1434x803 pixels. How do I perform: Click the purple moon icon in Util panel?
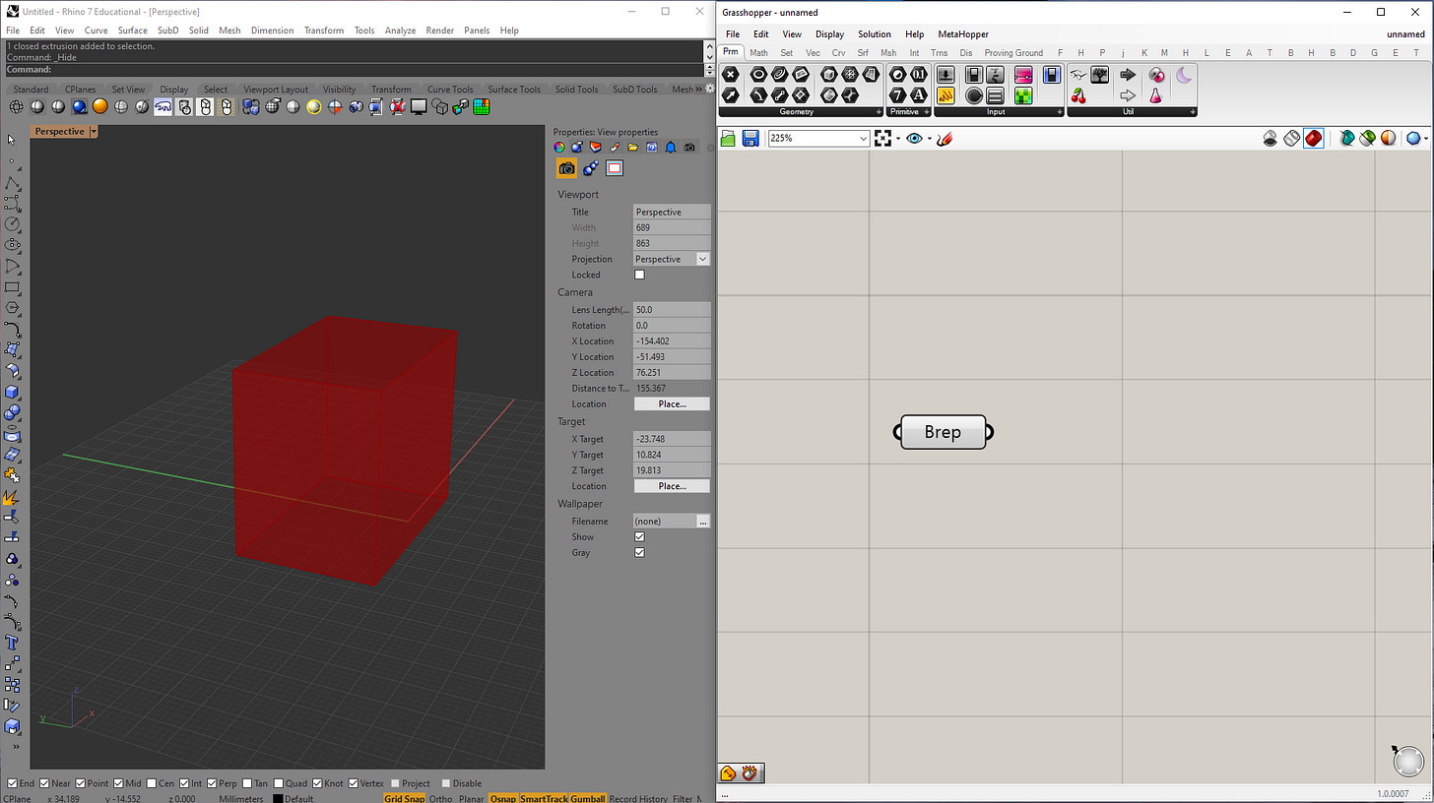tap(1184, 75)
